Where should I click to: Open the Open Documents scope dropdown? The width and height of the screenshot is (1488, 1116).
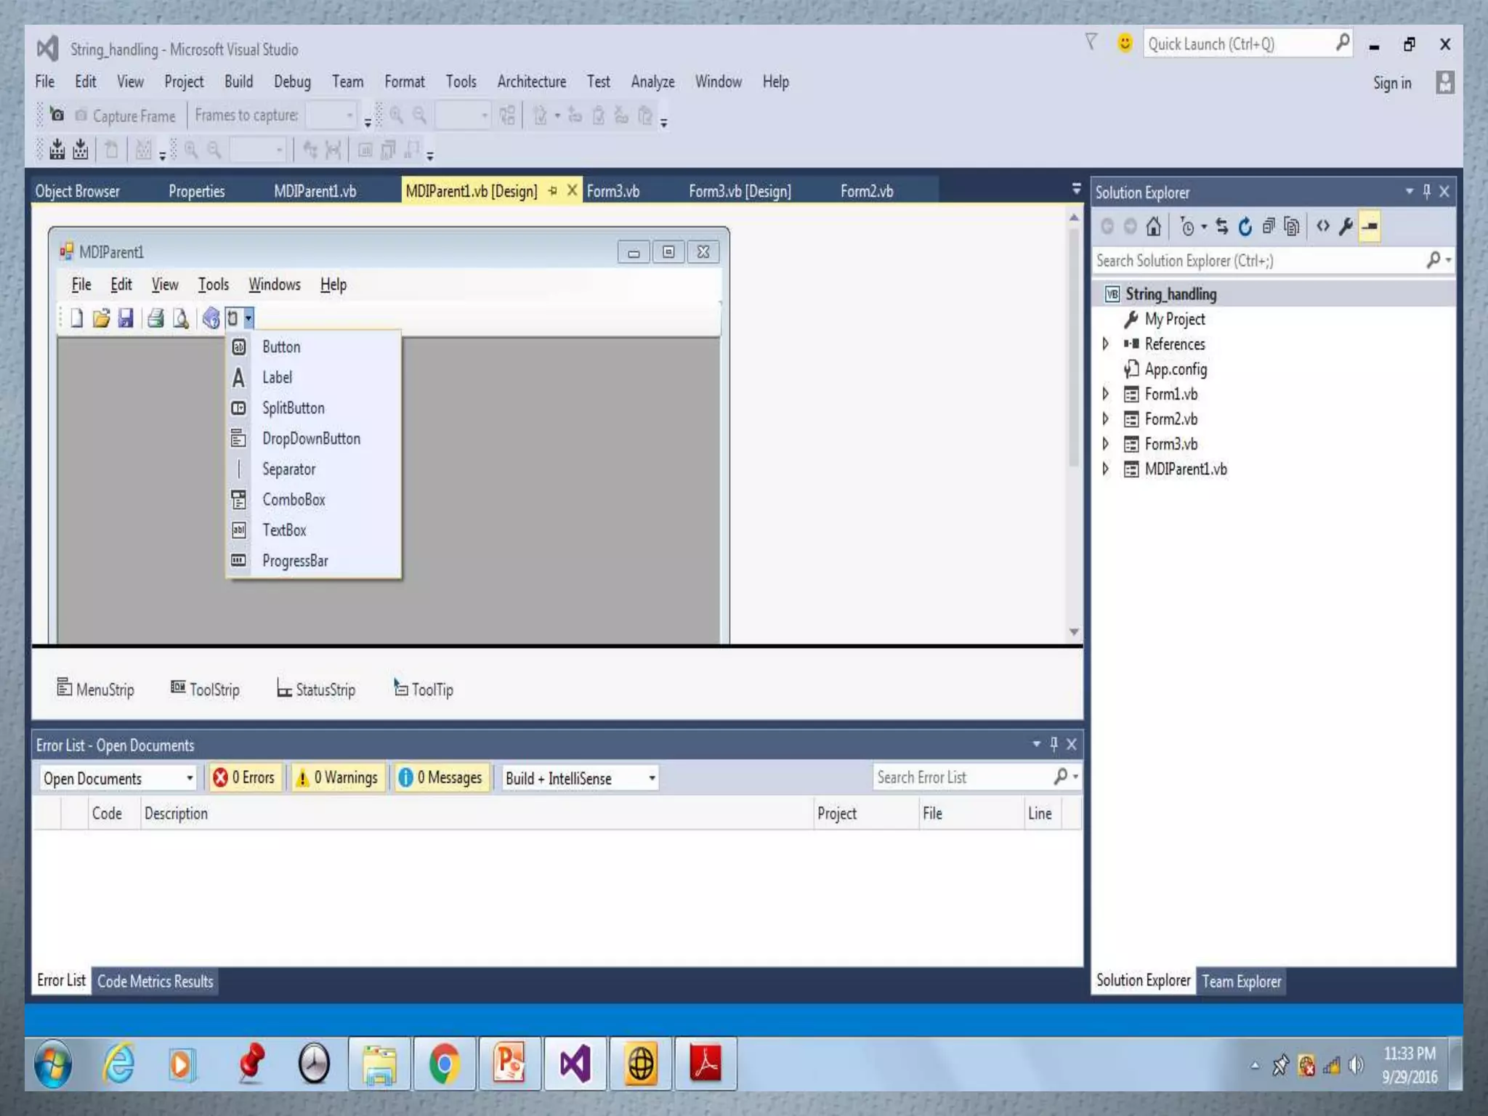118,778
